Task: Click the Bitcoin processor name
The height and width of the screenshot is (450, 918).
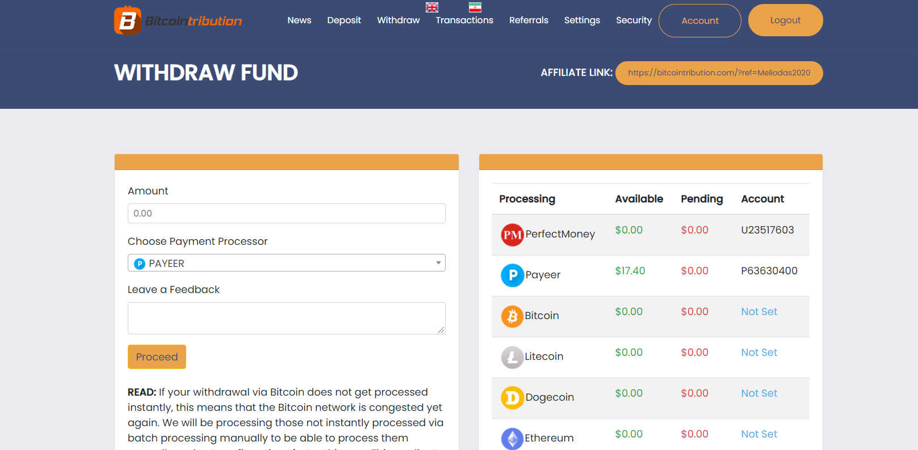Action: click(x=542, y=316)
